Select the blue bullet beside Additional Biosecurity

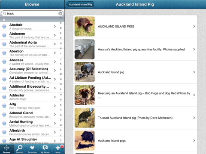pyautogui.click(x=4, y=88)
